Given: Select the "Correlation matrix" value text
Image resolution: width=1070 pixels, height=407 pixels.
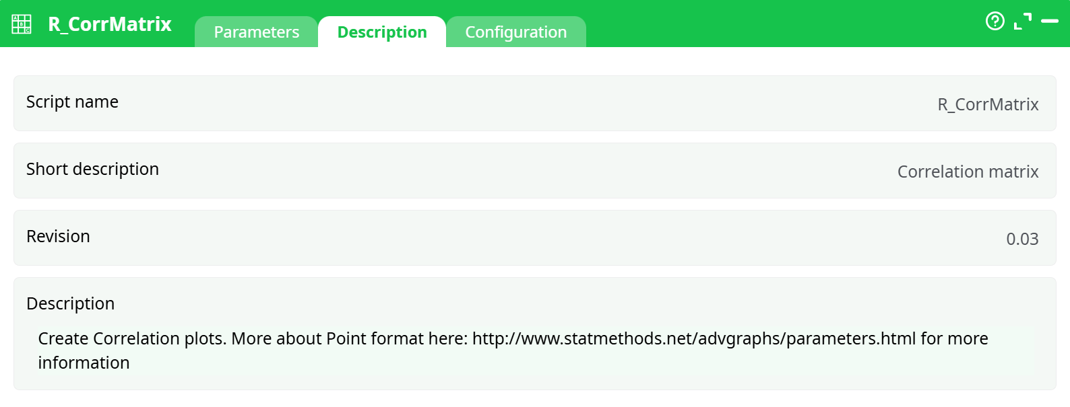Looking at the screenshot, I should coord(967,172).
